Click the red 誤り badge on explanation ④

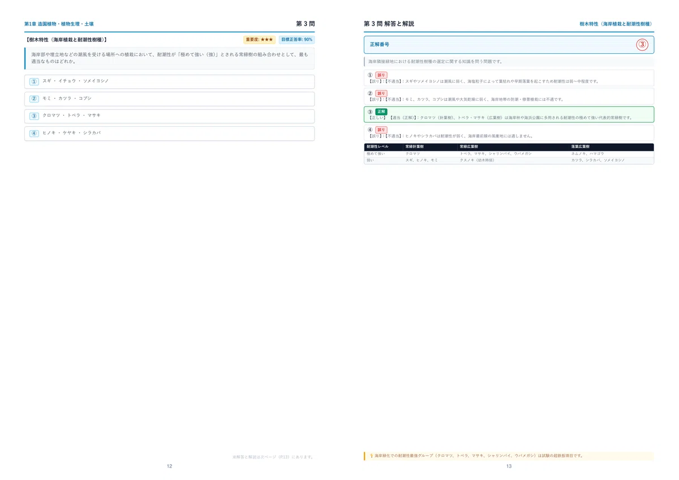pos(381,130)
